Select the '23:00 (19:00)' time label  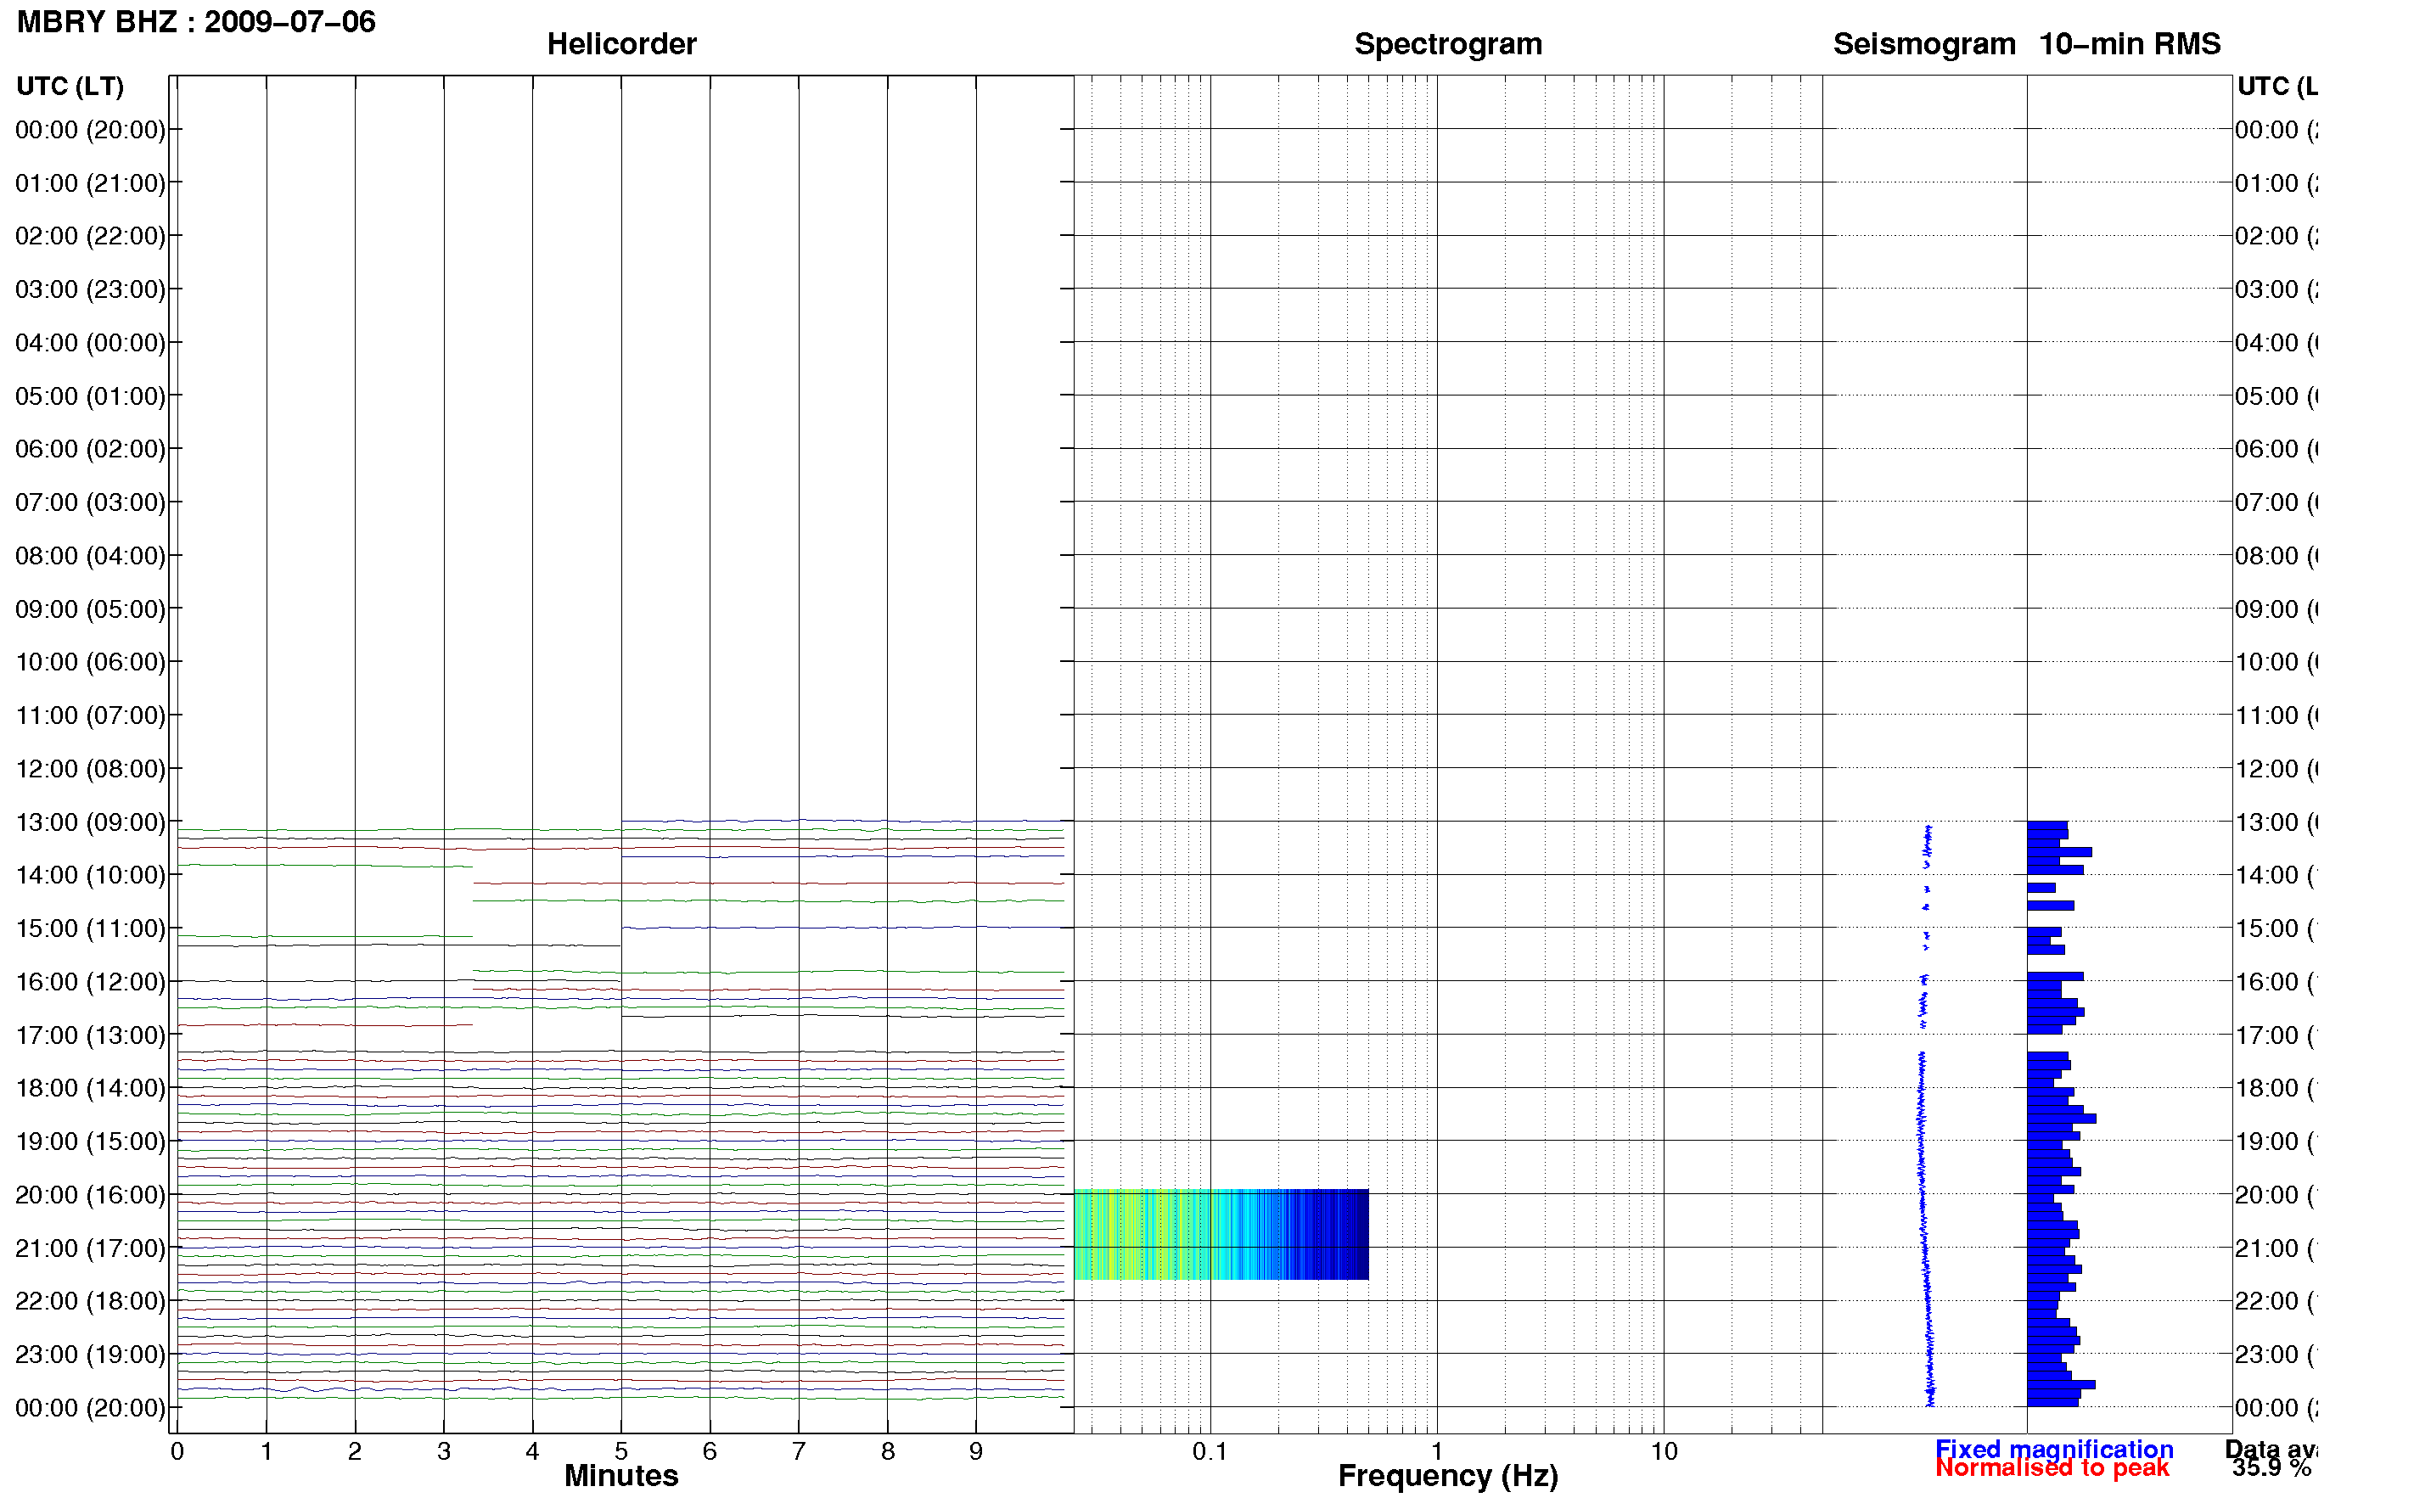point(90,1355)
